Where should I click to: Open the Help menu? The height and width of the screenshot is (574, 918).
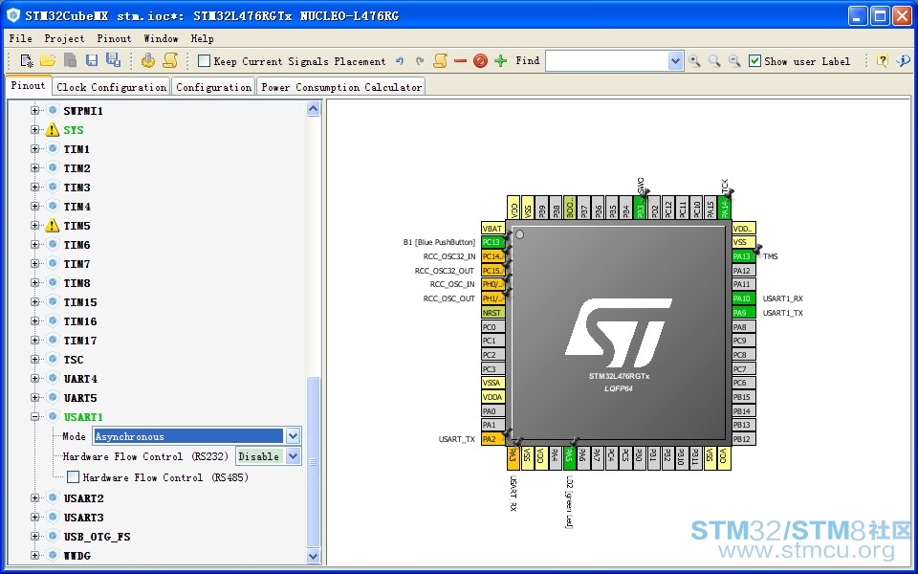tap(202, 38)
